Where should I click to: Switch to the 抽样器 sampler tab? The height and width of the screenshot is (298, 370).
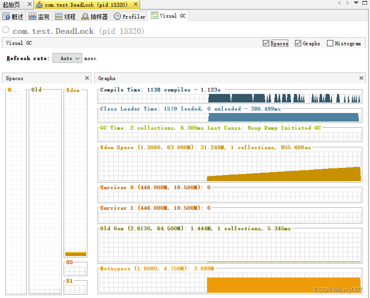point(94,17)
